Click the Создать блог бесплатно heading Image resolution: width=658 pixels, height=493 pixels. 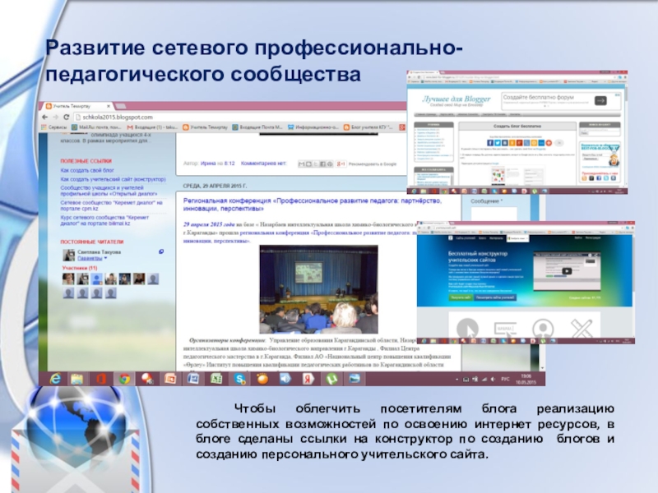(x=517, y=126)
